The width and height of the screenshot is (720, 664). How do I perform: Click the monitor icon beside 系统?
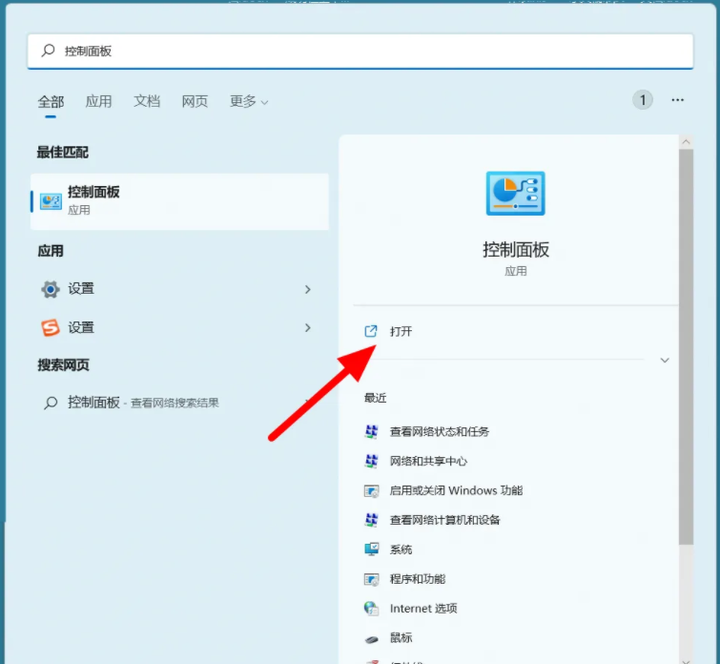tap(371, 550)
